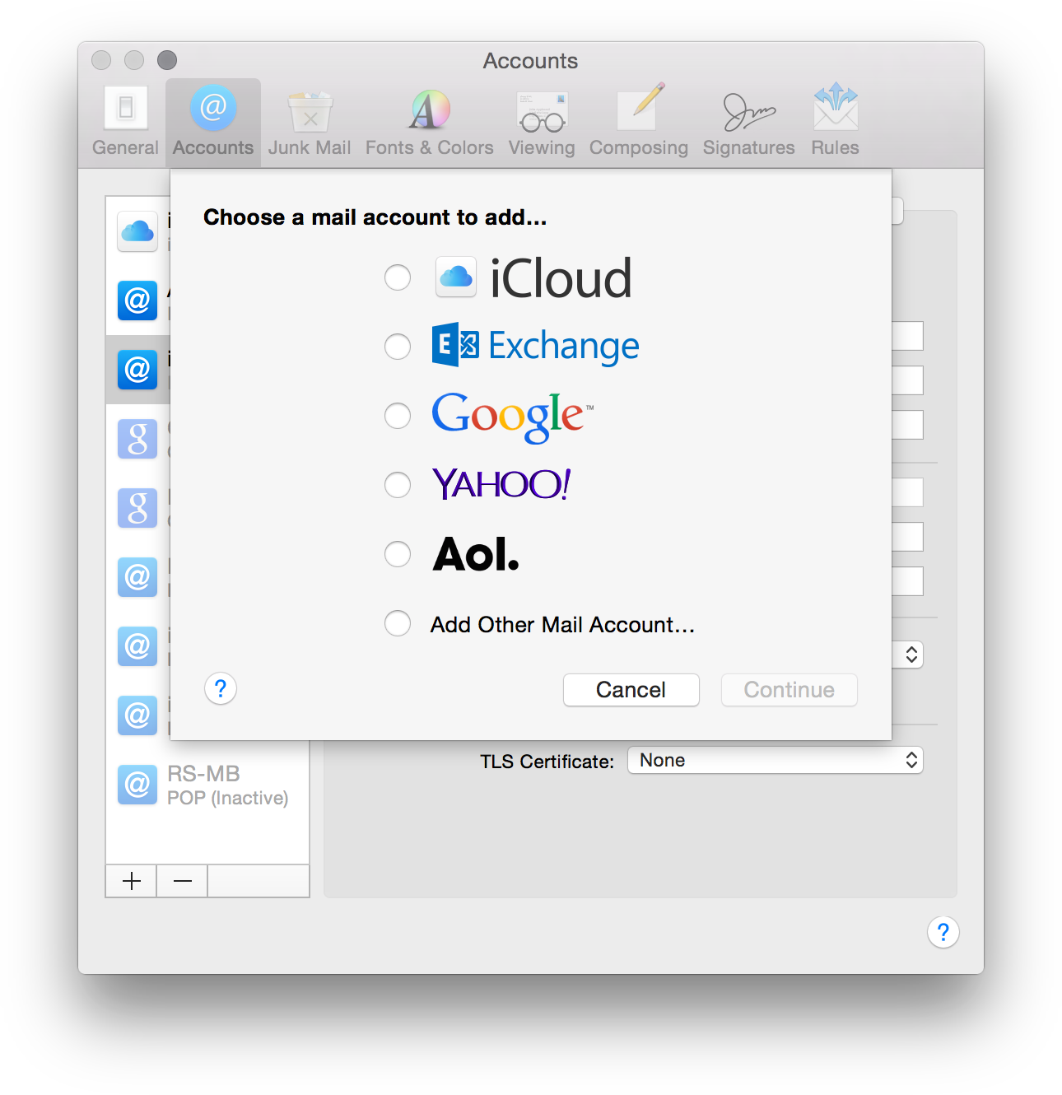Open help in add account dialog
The height and width of the screenshot is (1095, 1062).
click(221, 688)
